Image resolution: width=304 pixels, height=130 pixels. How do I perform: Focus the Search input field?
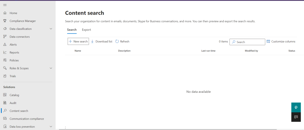tap(247, 42)
